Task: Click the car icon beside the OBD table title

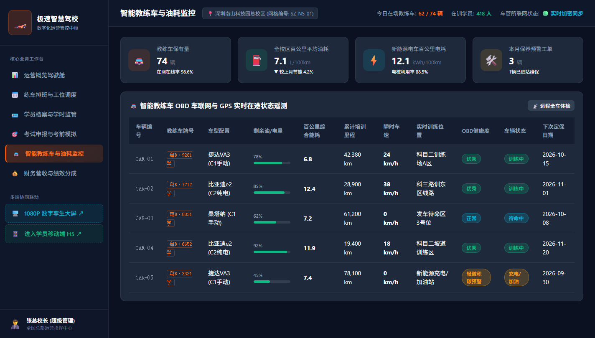Action: pos(134,106)
